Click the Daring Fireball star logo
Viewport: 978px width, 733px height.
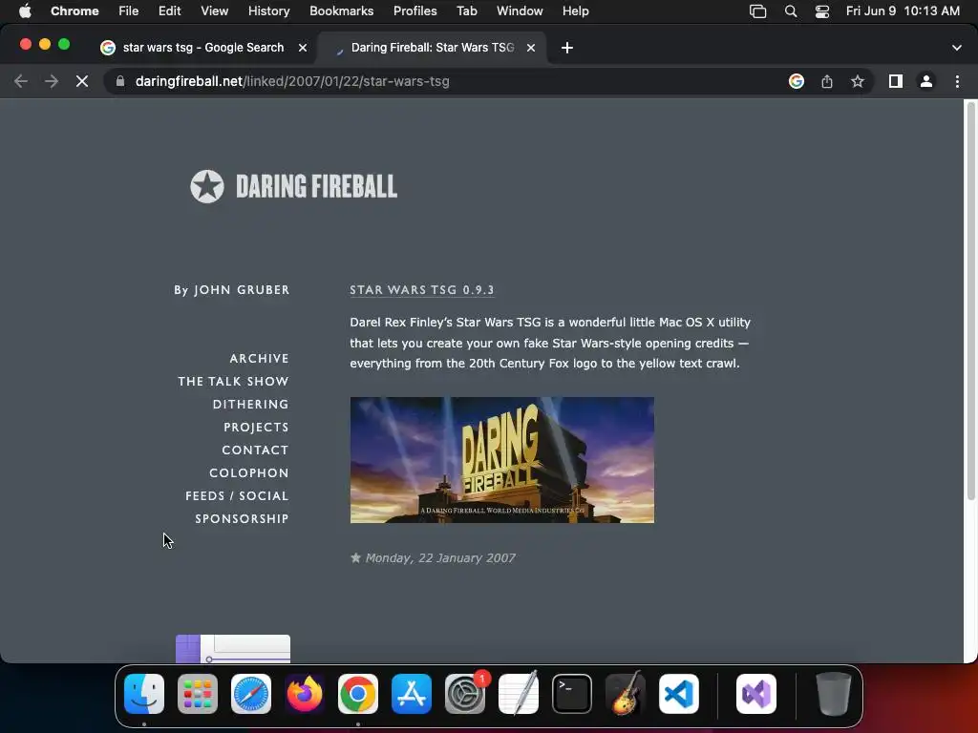click(207, 186)
